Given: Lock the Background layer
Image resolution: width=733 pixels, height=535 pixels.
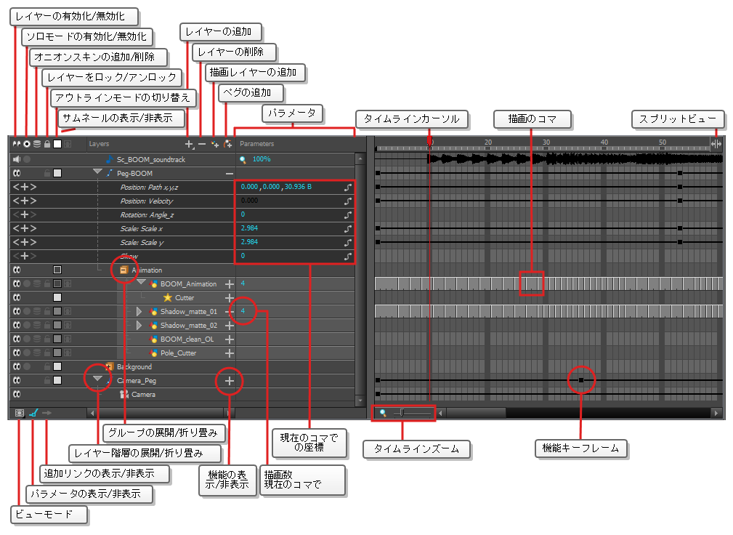Looking at the screenshot, I should tap(47, 366).
